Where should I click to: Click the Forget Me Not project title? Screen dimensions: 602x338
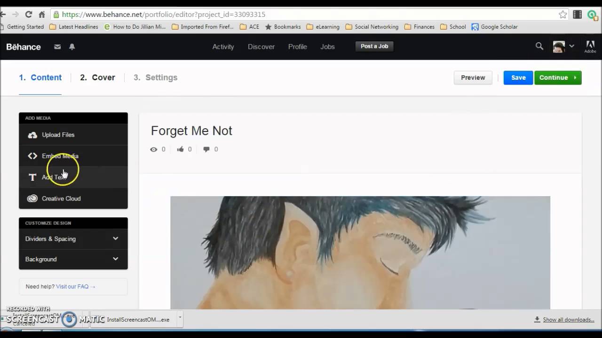coord(191,131)
